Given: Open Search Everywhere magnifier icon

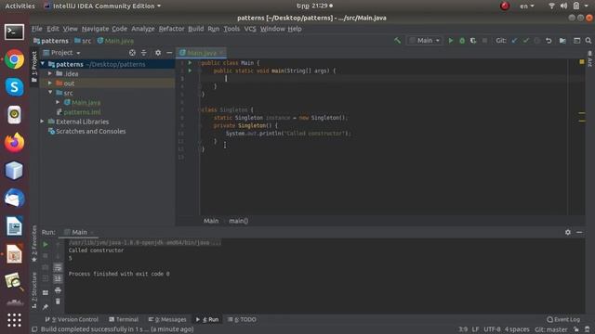Looking at the screenshot, I should pyautogui.click(x=588, y=41).
